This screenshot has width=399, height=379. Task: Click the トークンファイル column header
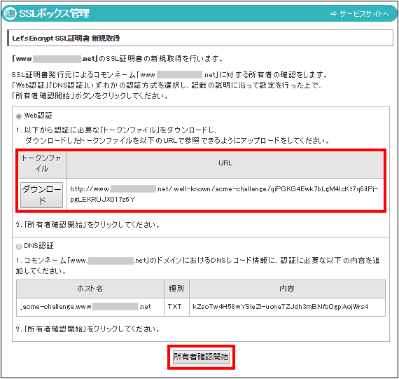click(42, 163)
